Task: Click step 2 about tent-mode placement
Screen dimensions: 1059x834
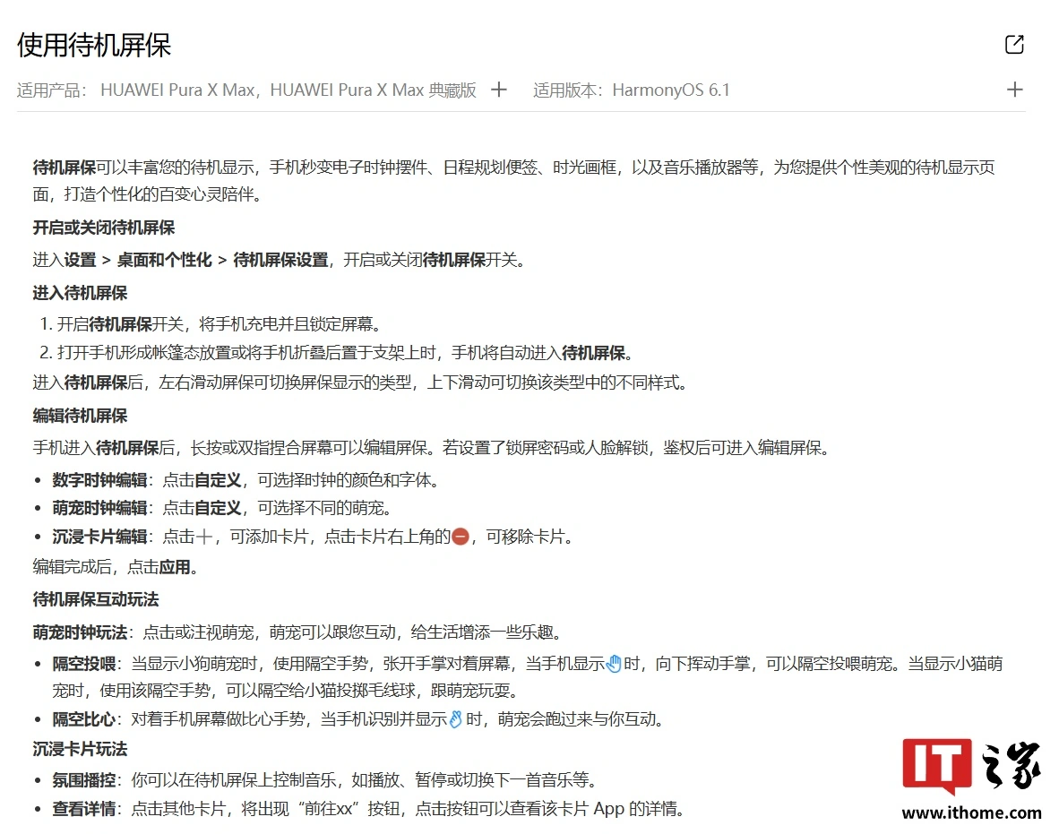Action: (336, 353)
